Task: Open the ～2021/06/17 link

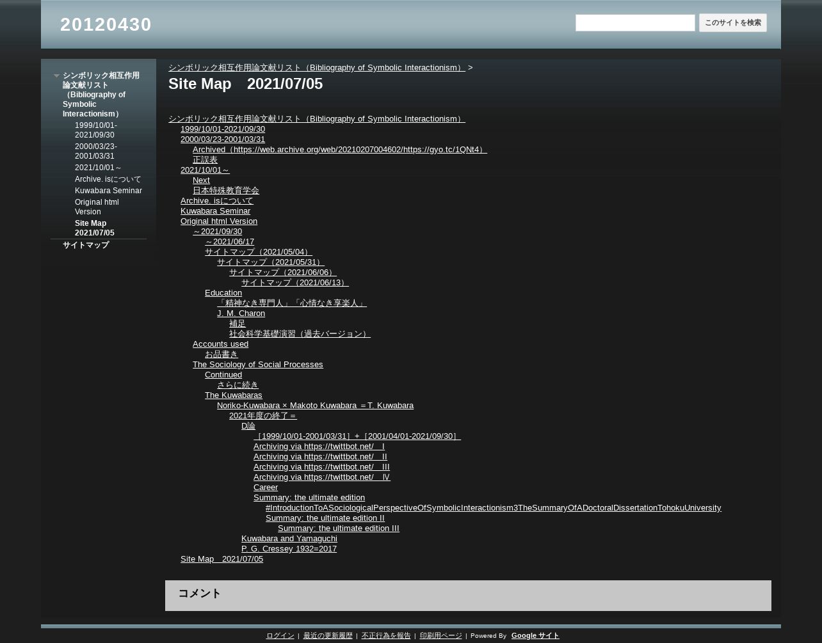Action: (229, 241)
